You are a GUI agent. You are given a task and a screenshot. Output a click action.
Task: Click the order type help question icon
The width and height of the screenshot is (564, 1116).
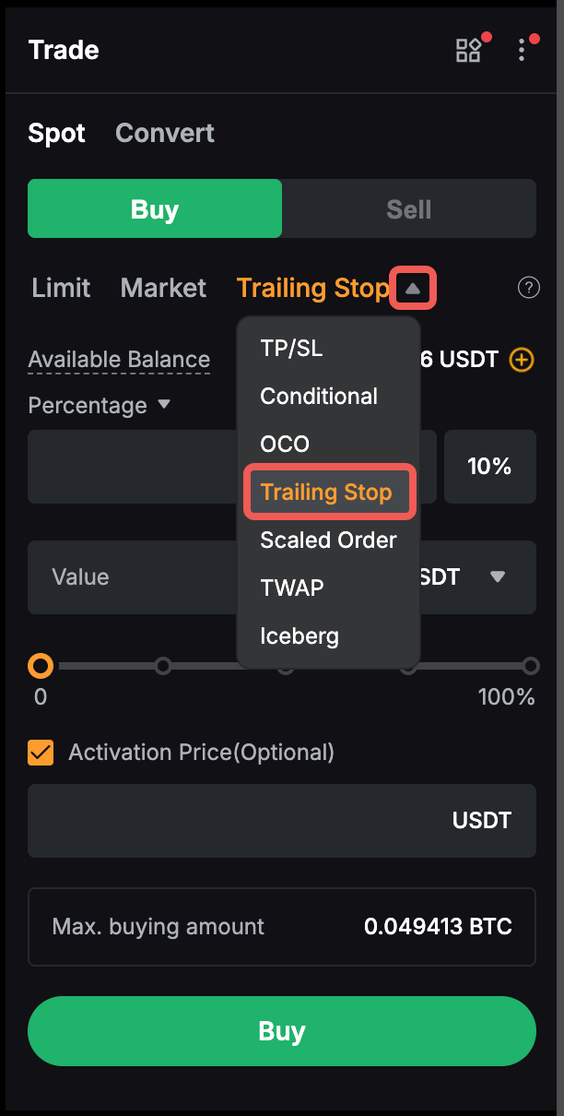click(528, 289)
